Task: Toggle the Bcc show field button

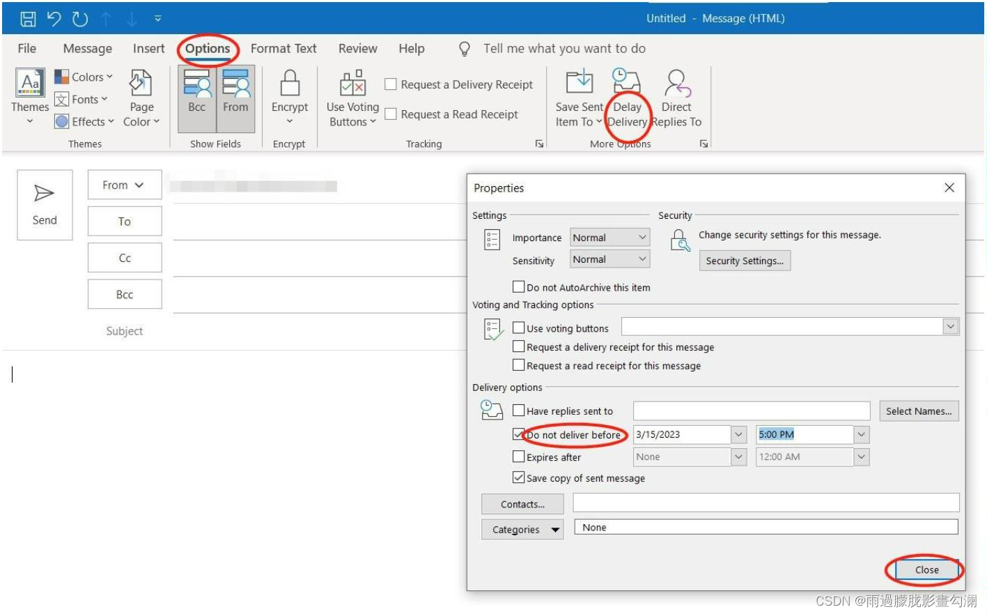Action: tap(197, 98)
